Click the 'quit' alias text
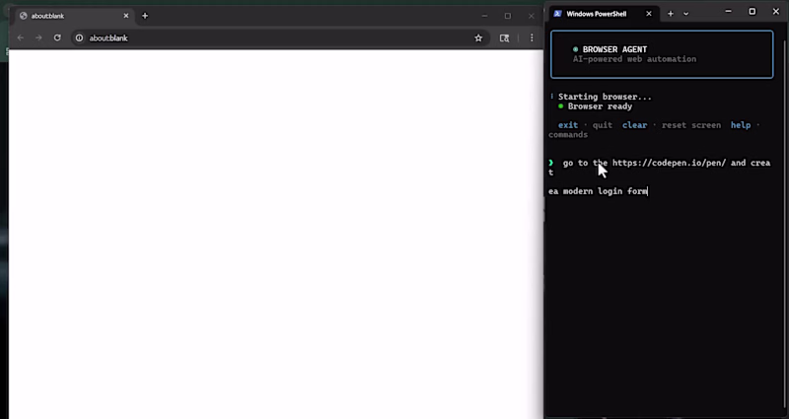The height and width of the screenshot is (419, 789). tap(603, 125)
